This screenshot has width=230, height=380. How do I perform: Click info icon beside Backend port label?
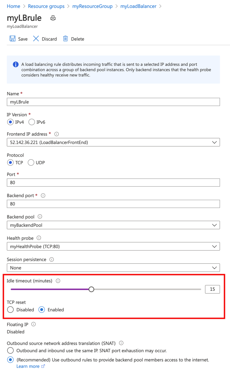[x=43, y=196]
